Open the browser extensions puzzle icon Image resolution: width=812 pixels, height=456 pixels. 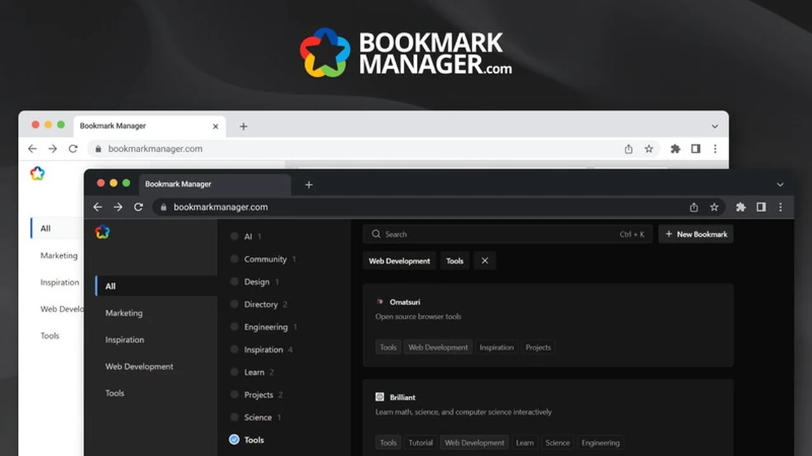(740, 206)
